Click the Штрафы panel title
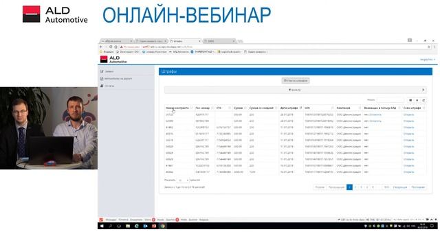This screenshot has height=247, width=440. tap(169, 71)
